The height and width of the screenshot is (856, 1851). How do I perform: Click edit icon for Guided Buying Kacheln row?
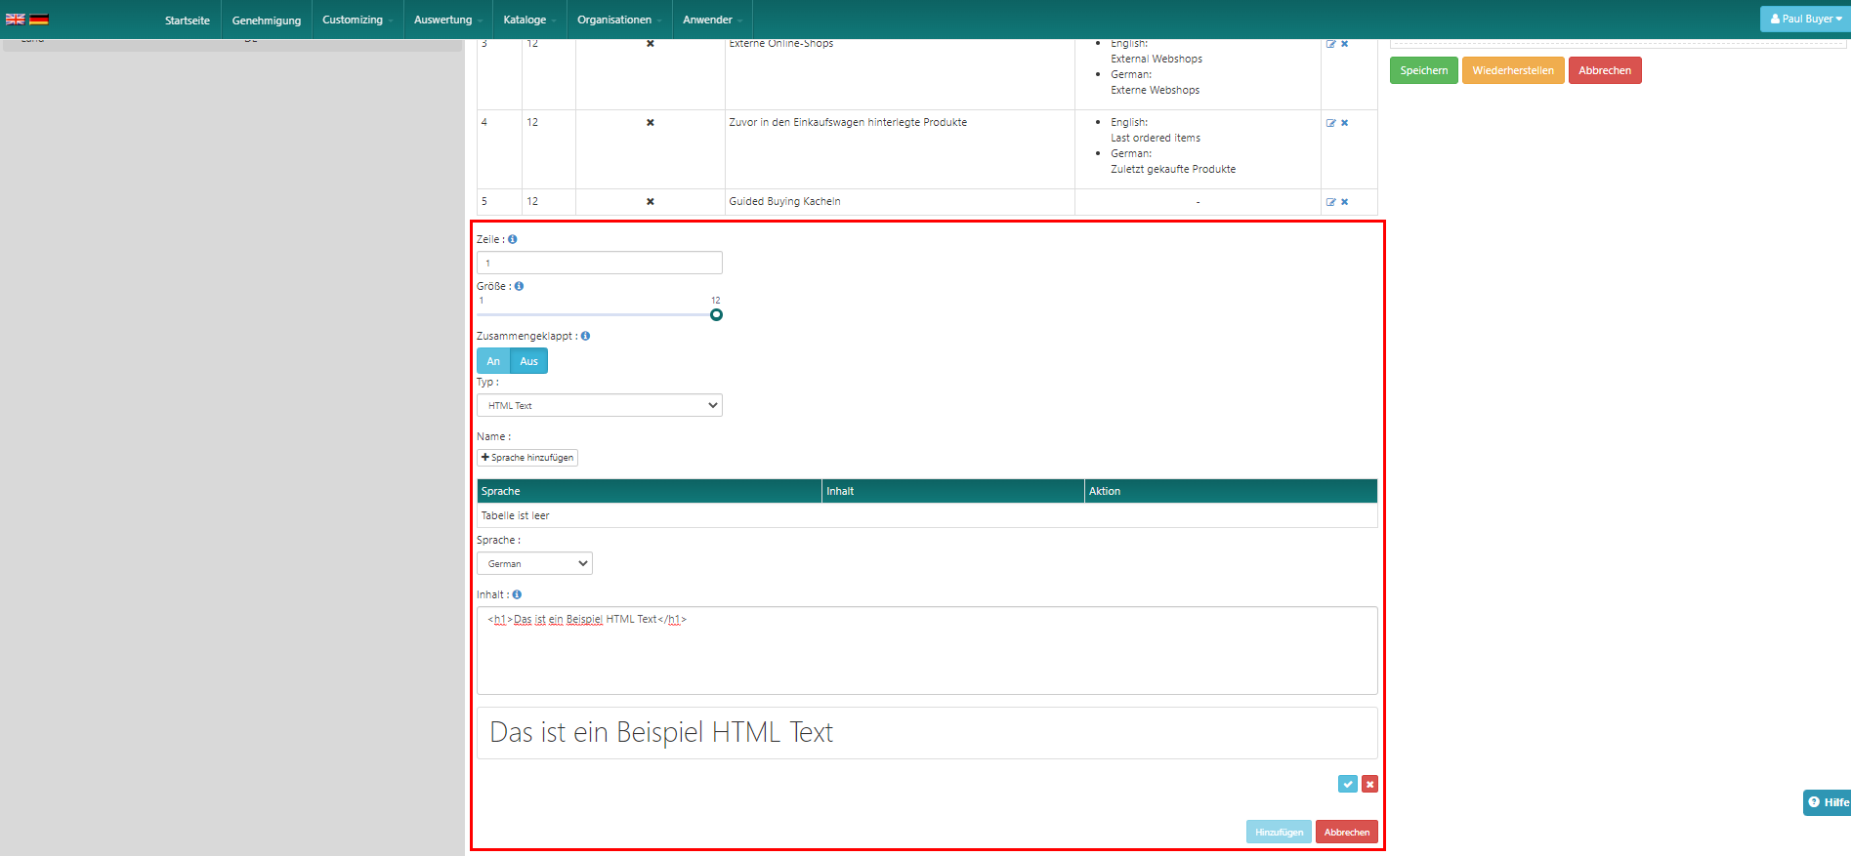coord(1330,202)
